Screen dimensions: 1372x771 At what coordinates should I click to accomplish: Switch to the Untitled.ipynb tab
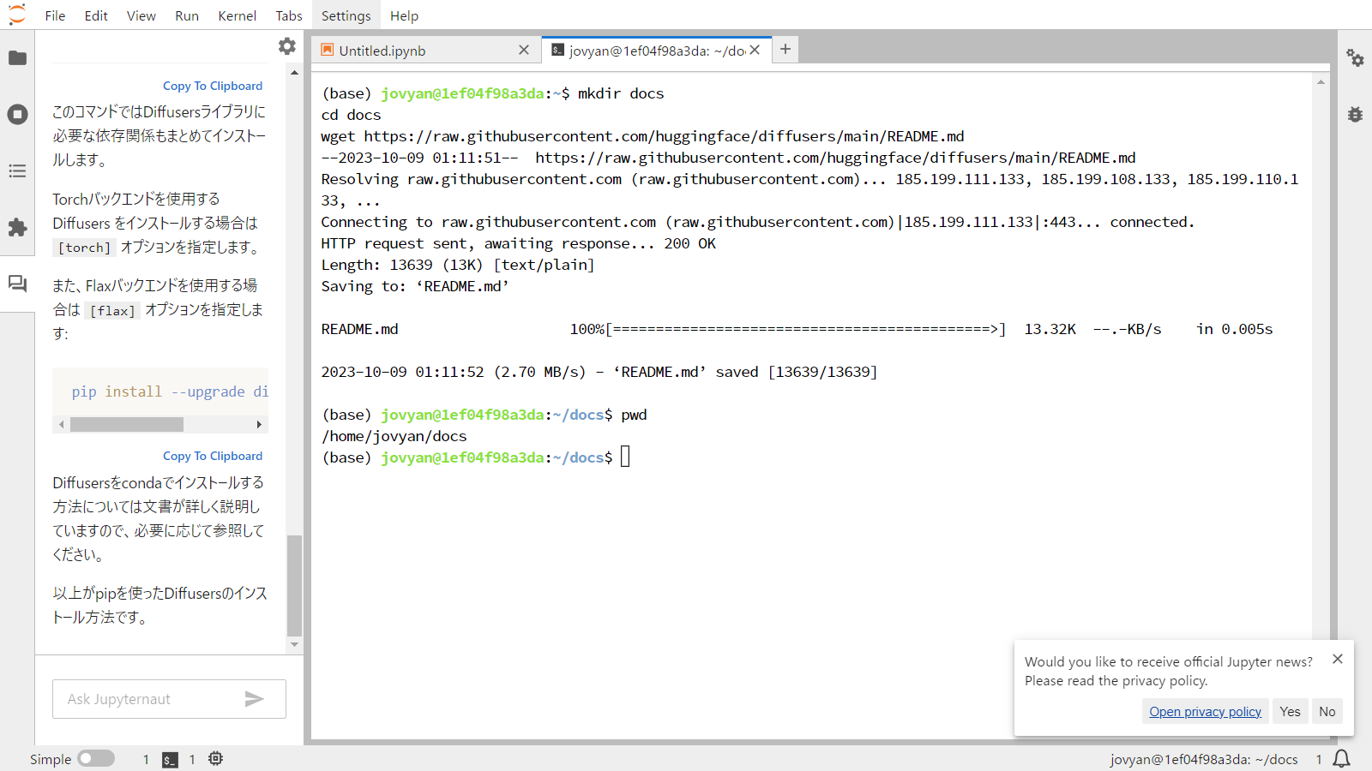click(382, 51)
